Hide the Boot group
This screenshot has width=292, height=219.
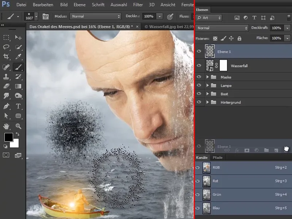click(x=199, y=93)
